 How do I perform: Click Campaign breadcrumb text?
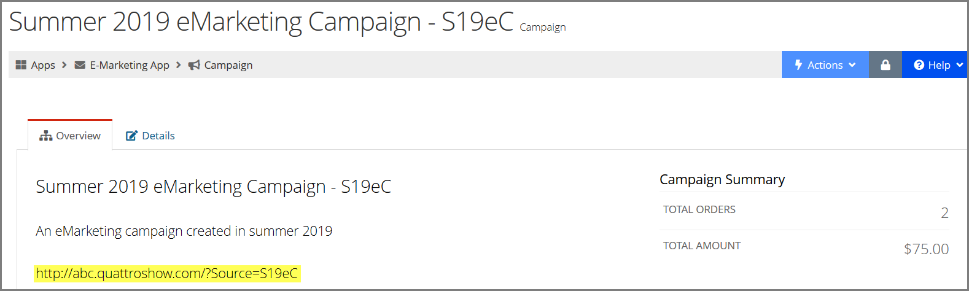click(x=228, y=65)
